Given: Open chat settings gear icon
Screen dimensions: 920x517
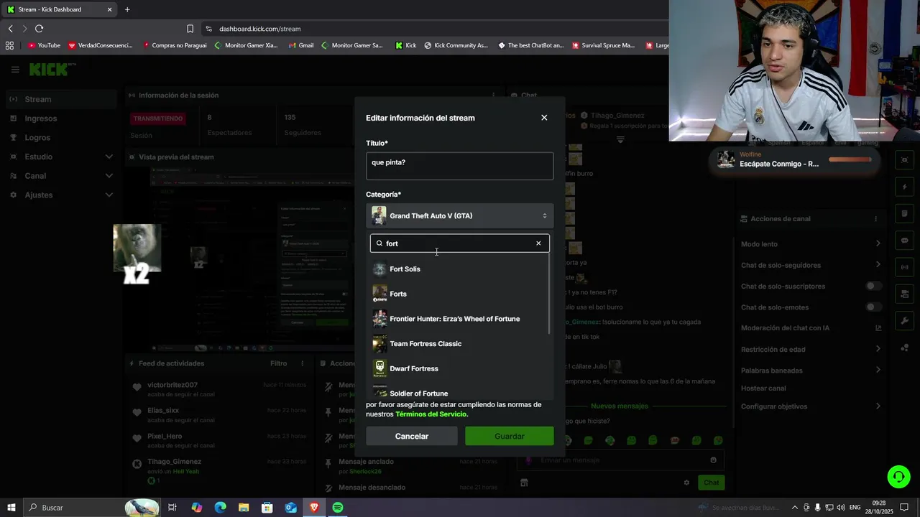Looking at the screenshot, I should (686, 483).
